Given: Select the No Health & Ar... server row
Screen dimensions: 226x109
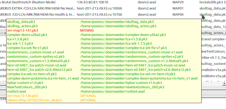Looking at the screenshot, I should [38, 15].
